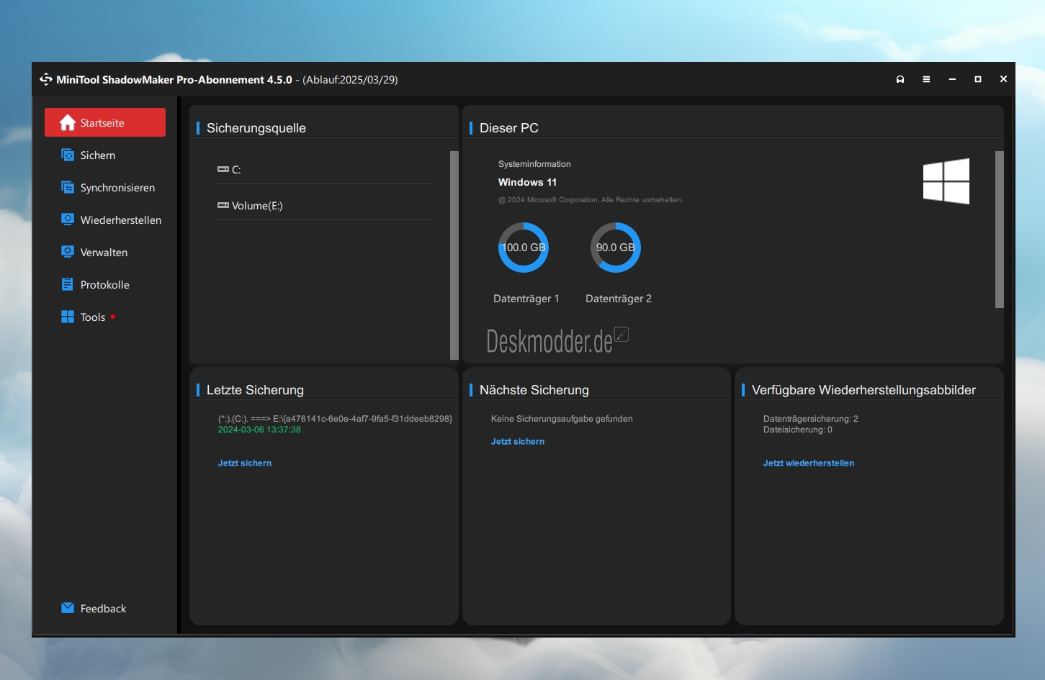Click the Dieser PC panel scrollbar
Screen dimensions: 1045x680
(999, 230)
